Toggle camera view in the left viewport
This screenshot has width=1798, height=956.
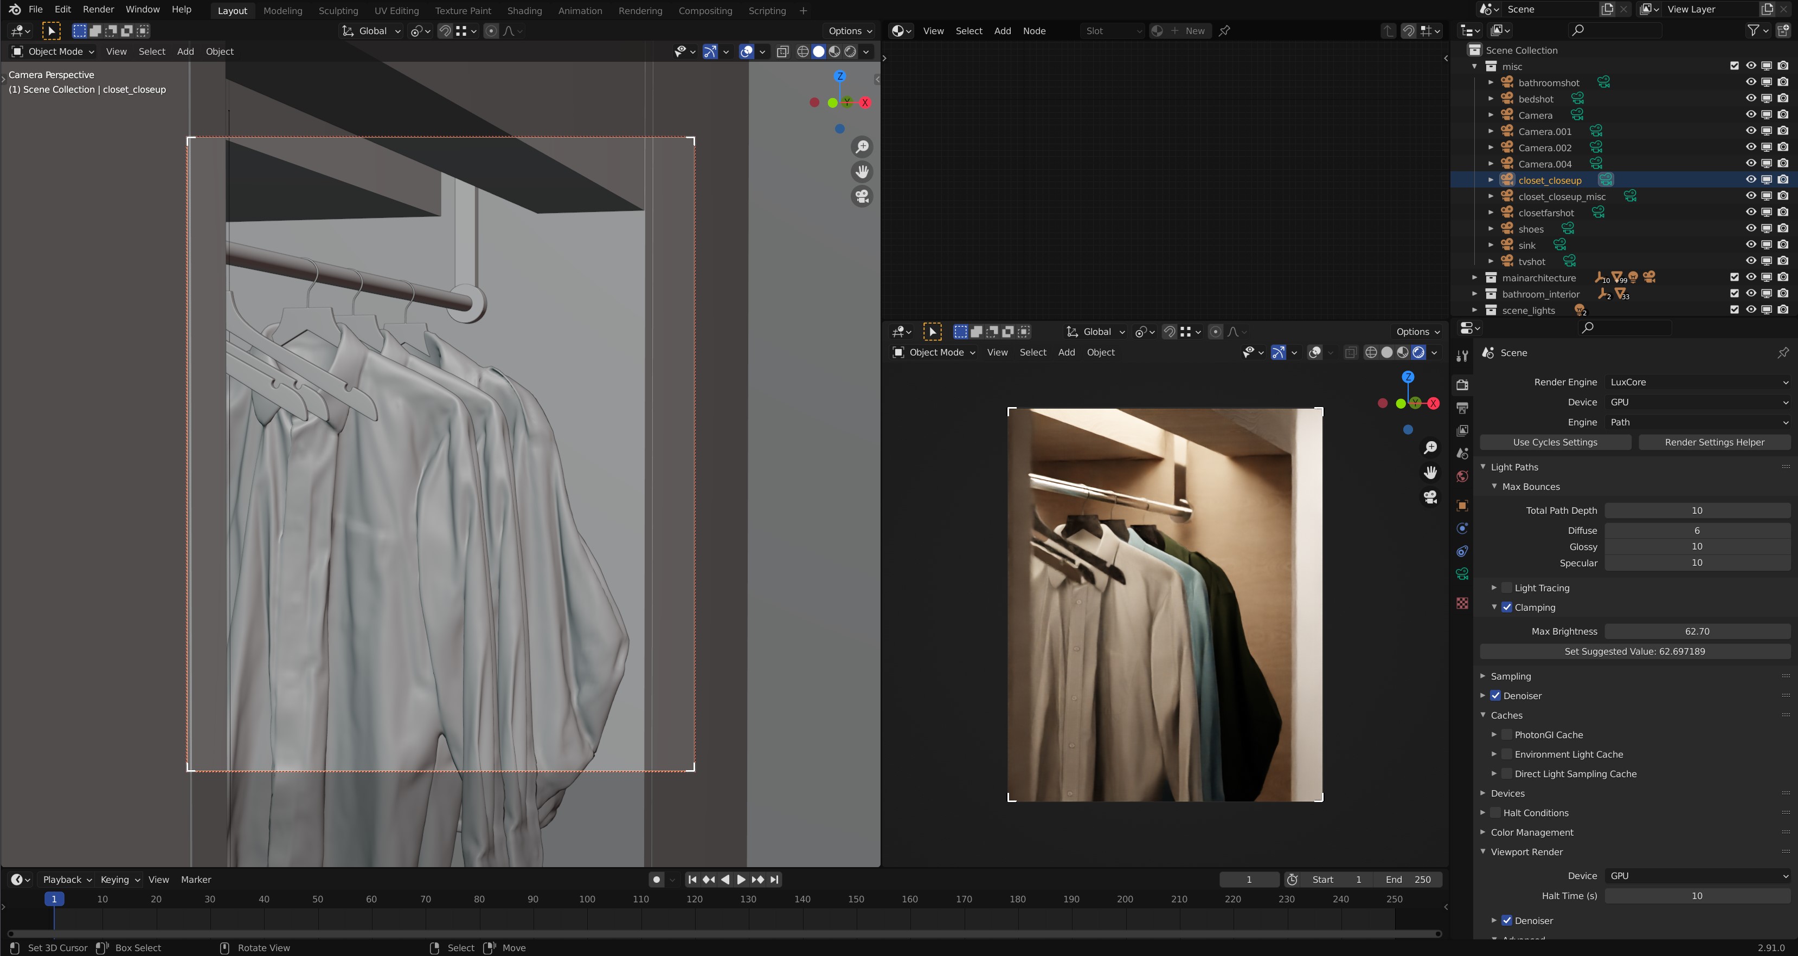[863, 197]
